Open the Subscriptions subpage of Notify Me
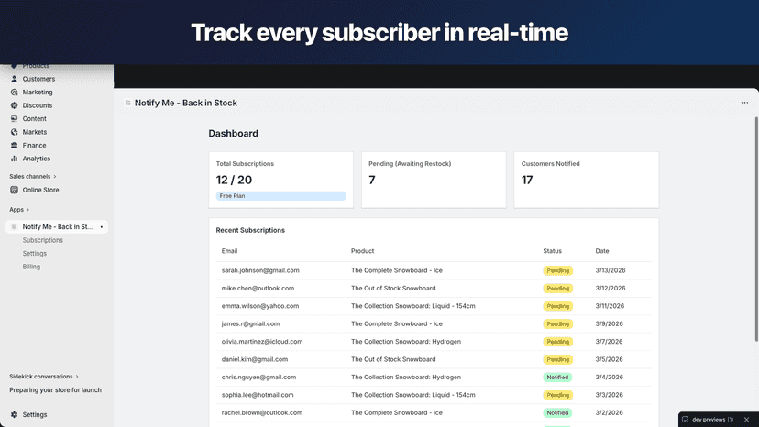The height and width of the screenshot is (427, 759). (42, 240)
